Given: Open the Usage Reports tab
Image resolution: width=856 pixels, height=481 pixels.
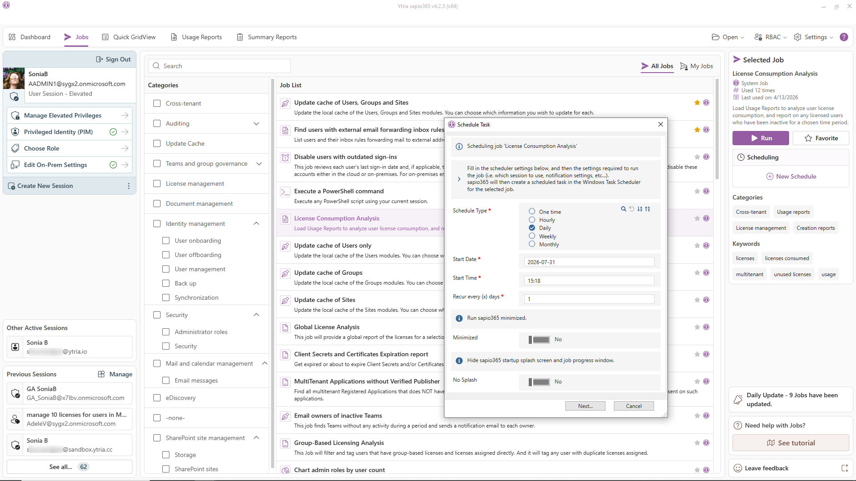Looking at the screenshot, I should [x=196, y=37].
